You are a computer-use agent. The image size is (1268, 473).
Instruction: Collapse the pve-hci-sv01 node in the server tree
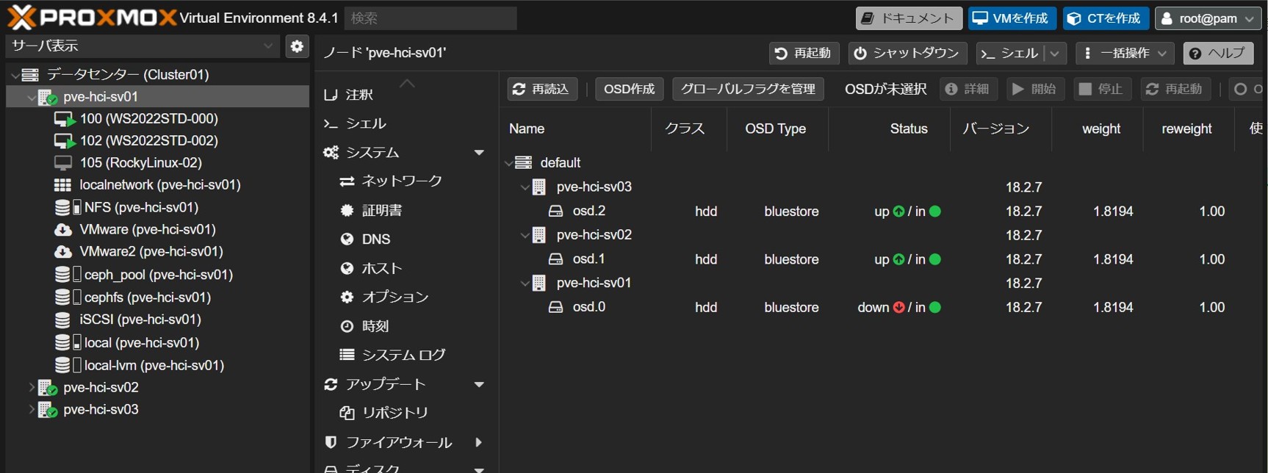[31, 97]
